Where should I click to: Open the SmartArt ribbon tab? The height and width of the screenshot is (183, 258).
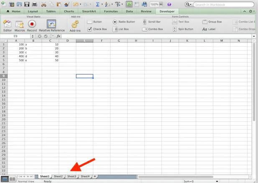pyautogui.click(x=89, y=11)
